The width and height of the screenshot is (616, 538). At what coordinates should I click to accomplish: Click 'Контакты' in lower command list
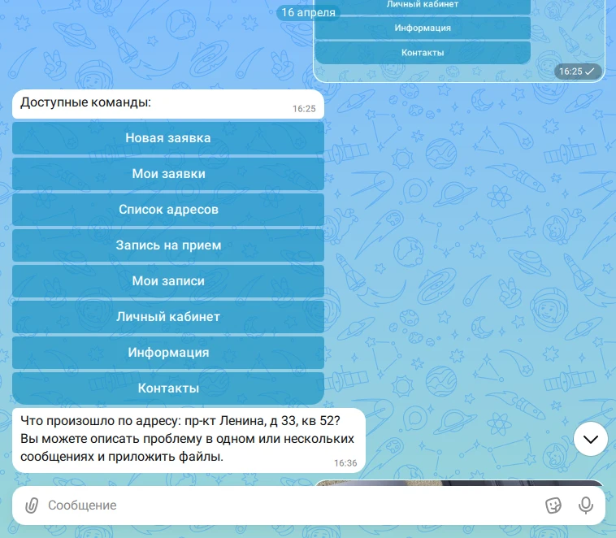pyautogui.click(x=168, y=388)
